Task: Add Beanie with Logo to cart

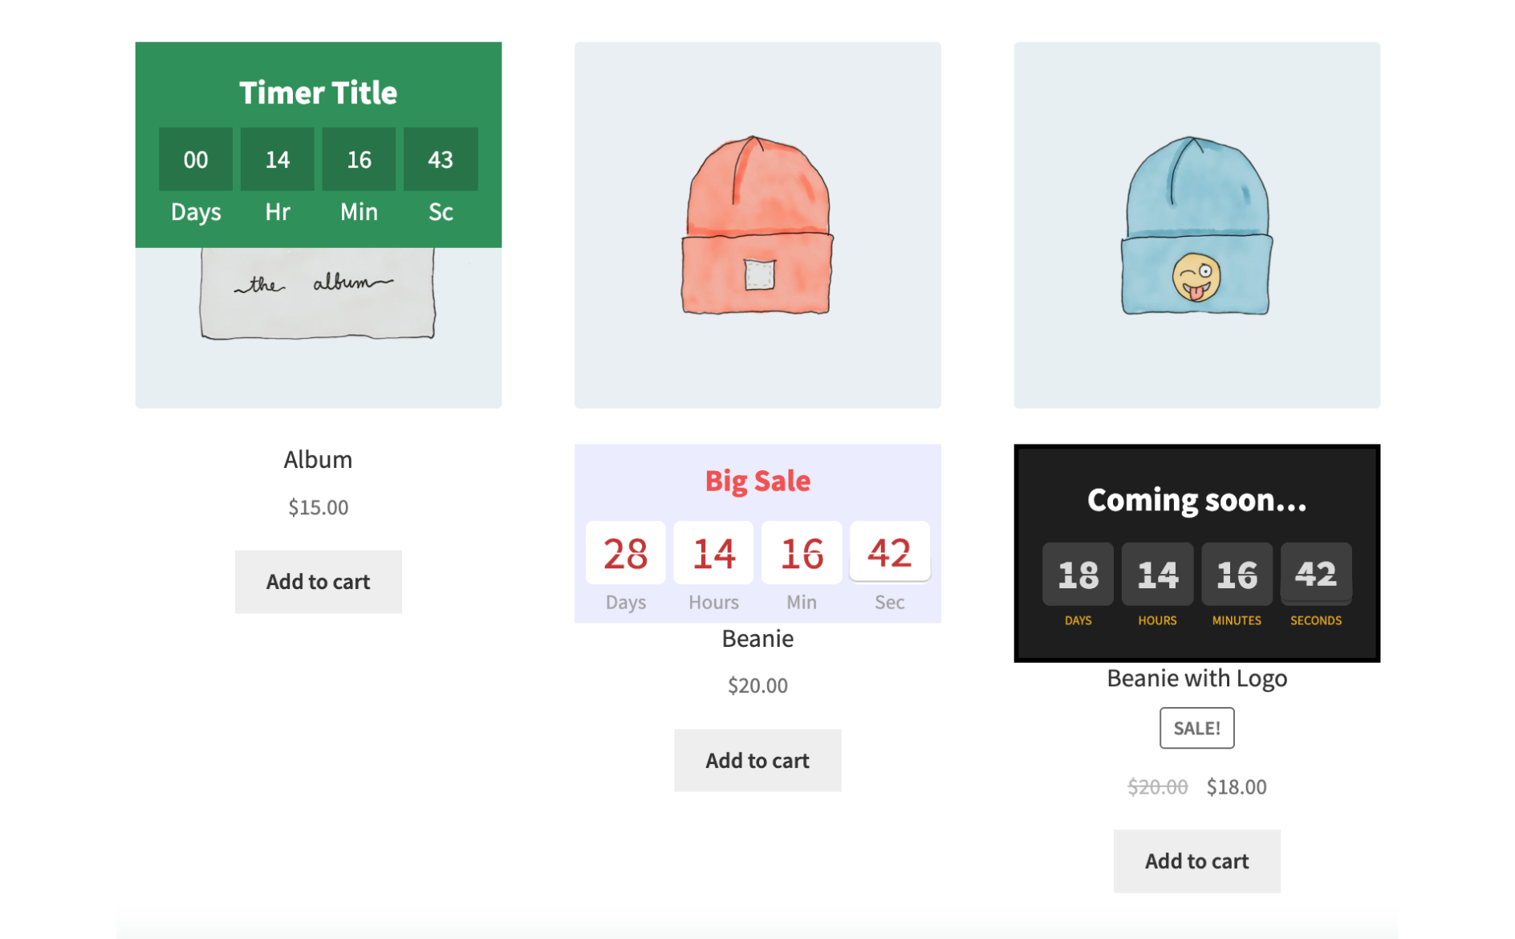Action: pyautogui.click(x=1196, y=861)
